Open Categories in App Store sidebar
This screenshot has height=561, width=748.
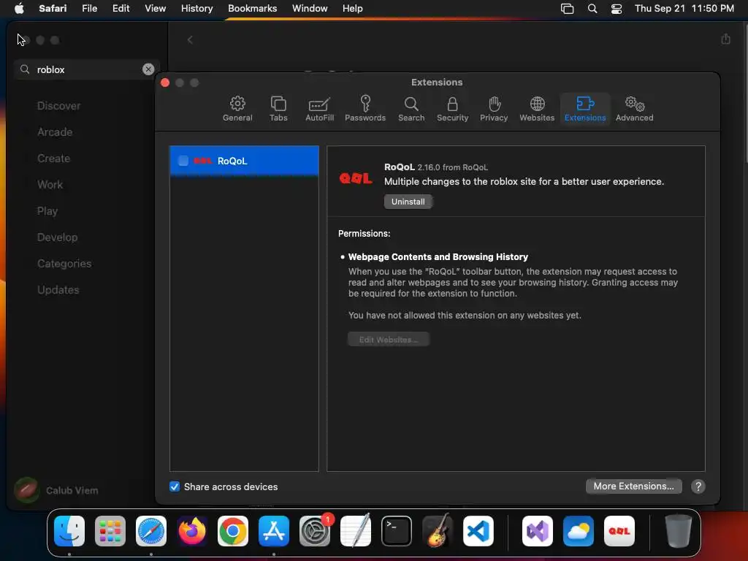pyautogui.click(x=64, y=263)
